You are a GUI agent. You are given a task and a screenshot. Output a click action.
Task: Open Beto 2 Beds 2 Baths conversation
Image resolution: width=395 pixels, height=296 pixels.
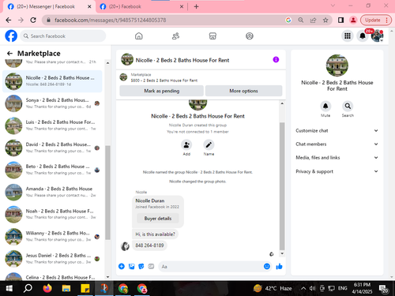pos(52,170)
